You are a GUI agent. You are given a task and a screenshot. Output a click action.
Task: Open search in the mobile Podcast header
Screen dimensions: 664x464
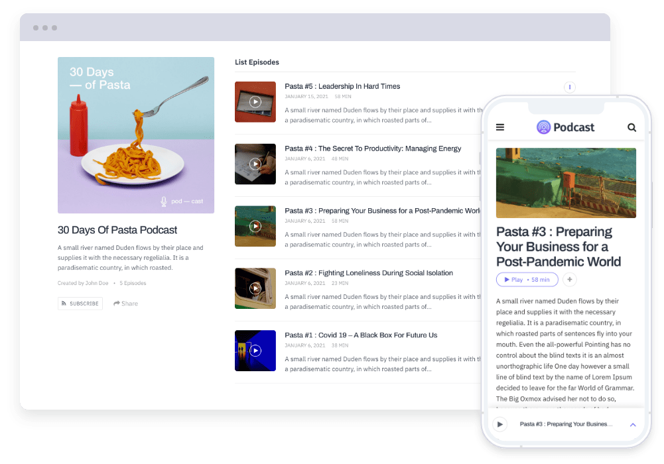[x=631, y=127]
